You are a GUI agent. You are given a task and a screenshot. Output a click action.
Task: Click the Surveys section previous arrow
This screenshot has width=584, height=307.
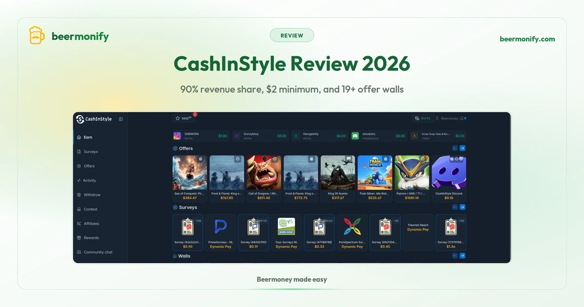pyautogui.click(x=455, y=207)
